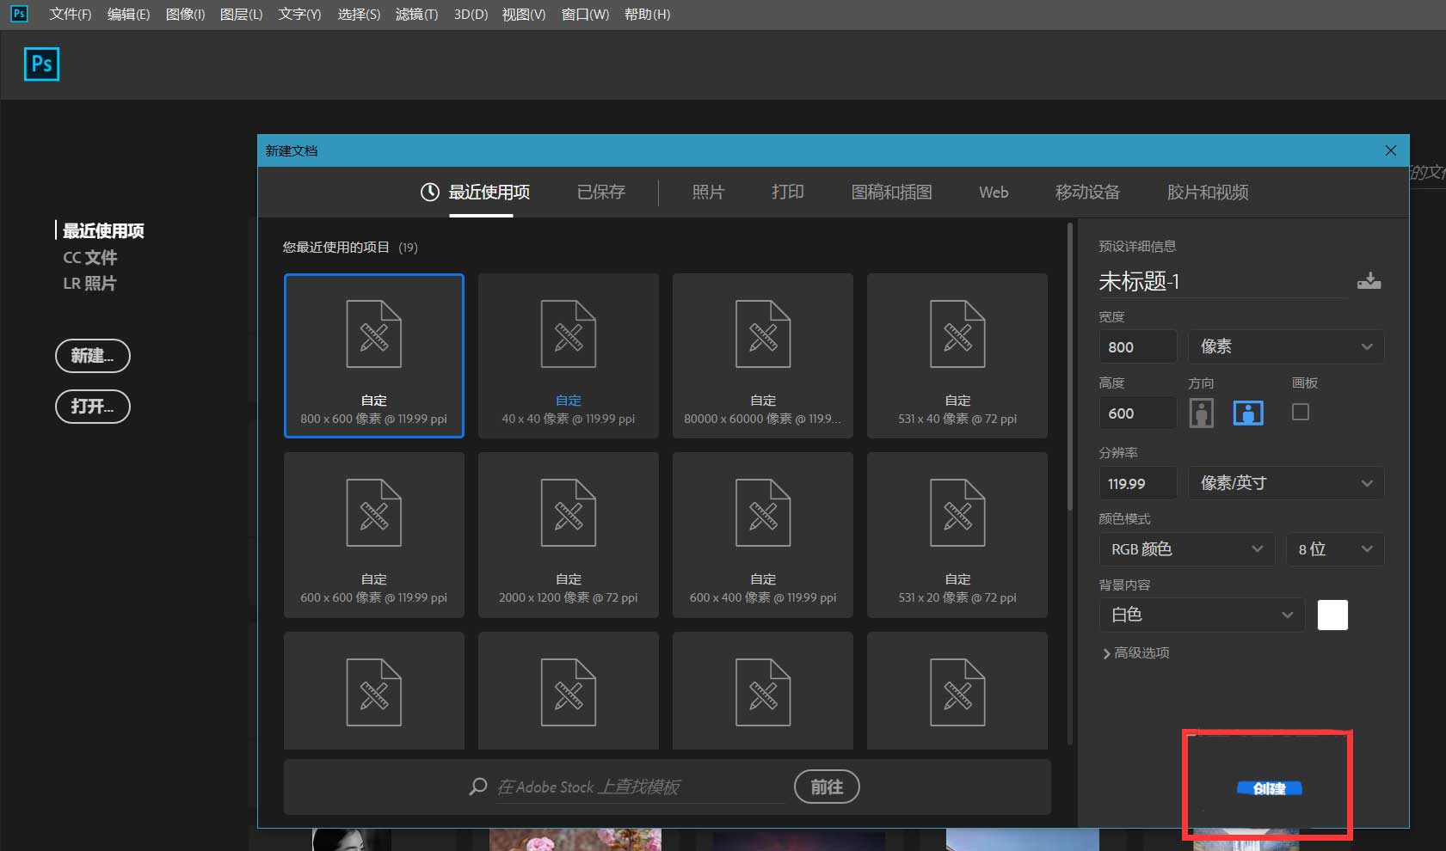Click the save preset icon beside 未标题-1
The image size is (1446, 851).
click(x=1369, y=281)
